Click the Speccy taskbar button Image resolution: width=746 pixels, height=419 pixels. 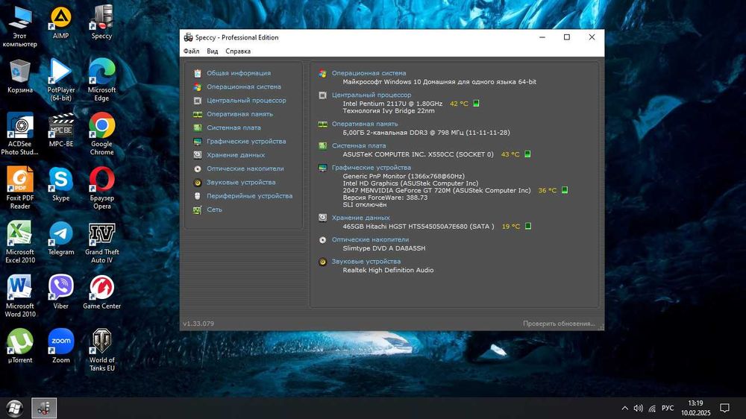[x=44, y=408]
